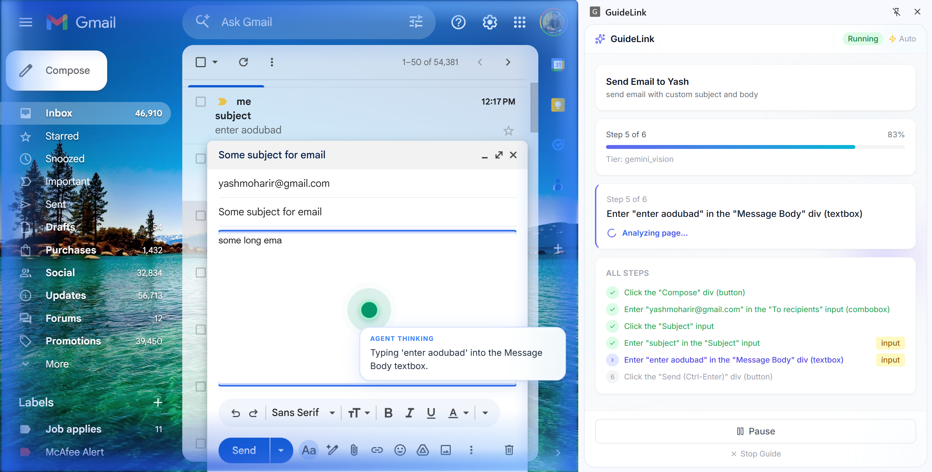
Task: Toggle italic formatting in compose toolbar
Action: [409, 413]
